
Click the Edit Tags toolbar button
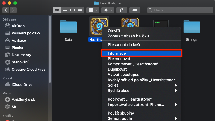point(135,10)
